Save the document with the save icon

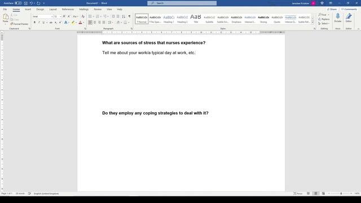point(26,3)
